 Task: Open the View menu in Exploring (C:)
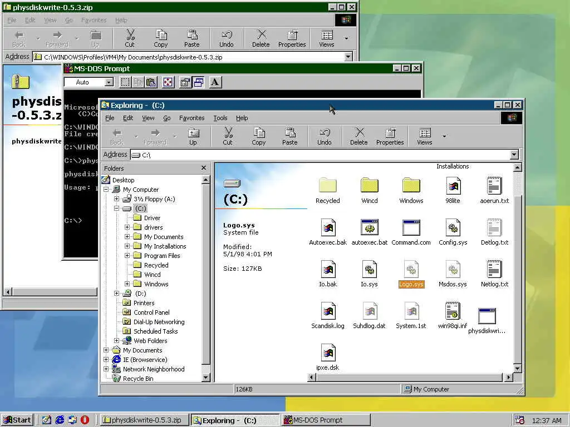coord(148,118)
